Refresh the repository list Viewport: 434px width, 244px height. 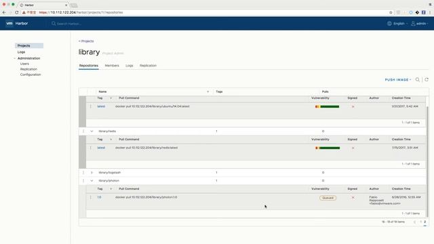pos(427,80)
